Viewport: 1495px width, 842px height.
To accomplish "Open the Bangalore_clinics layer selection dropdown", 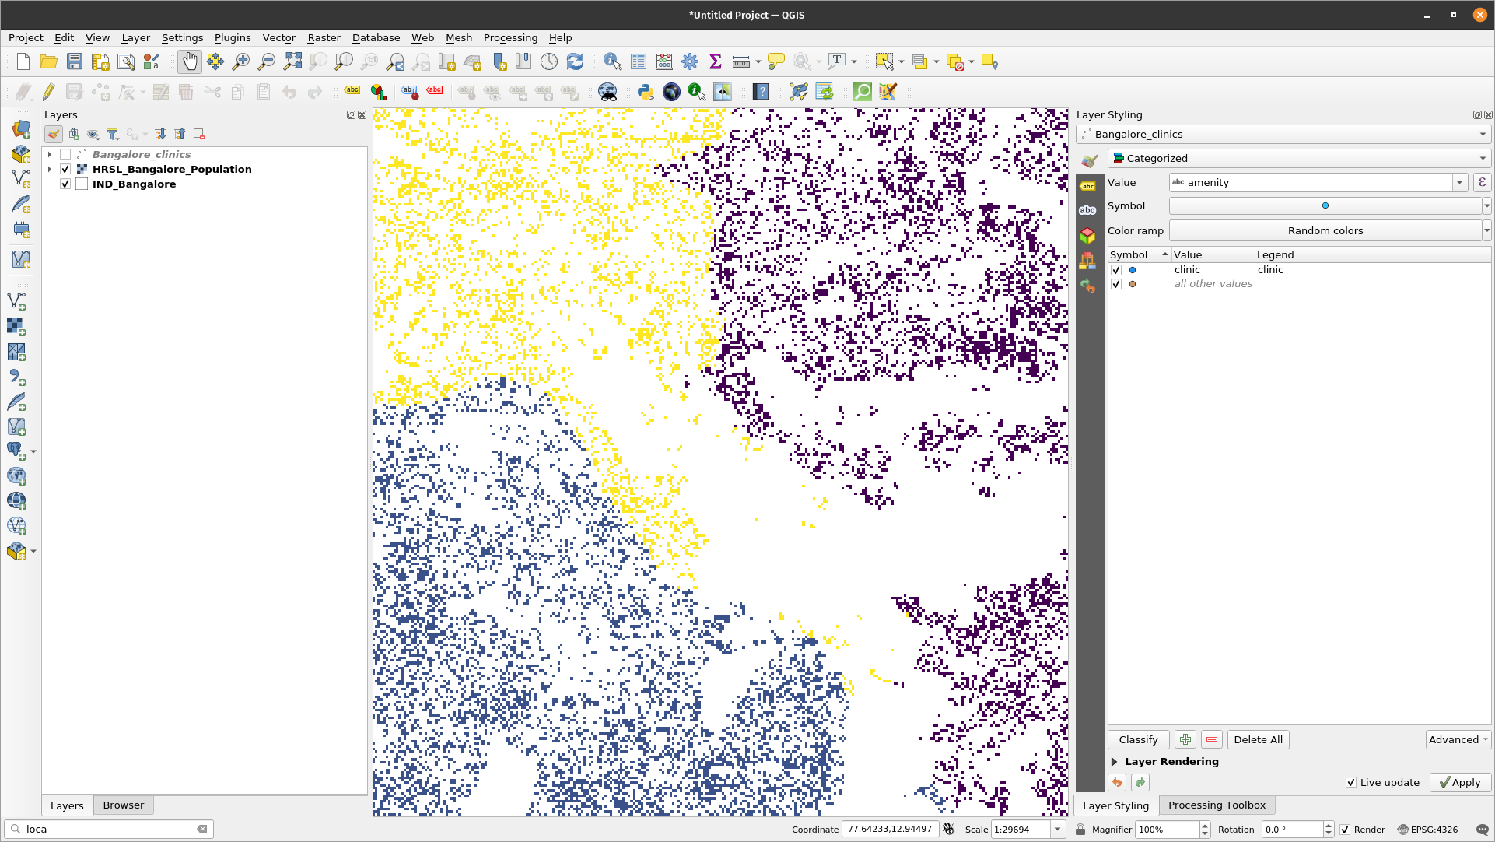I will [x=1283, y=134].
